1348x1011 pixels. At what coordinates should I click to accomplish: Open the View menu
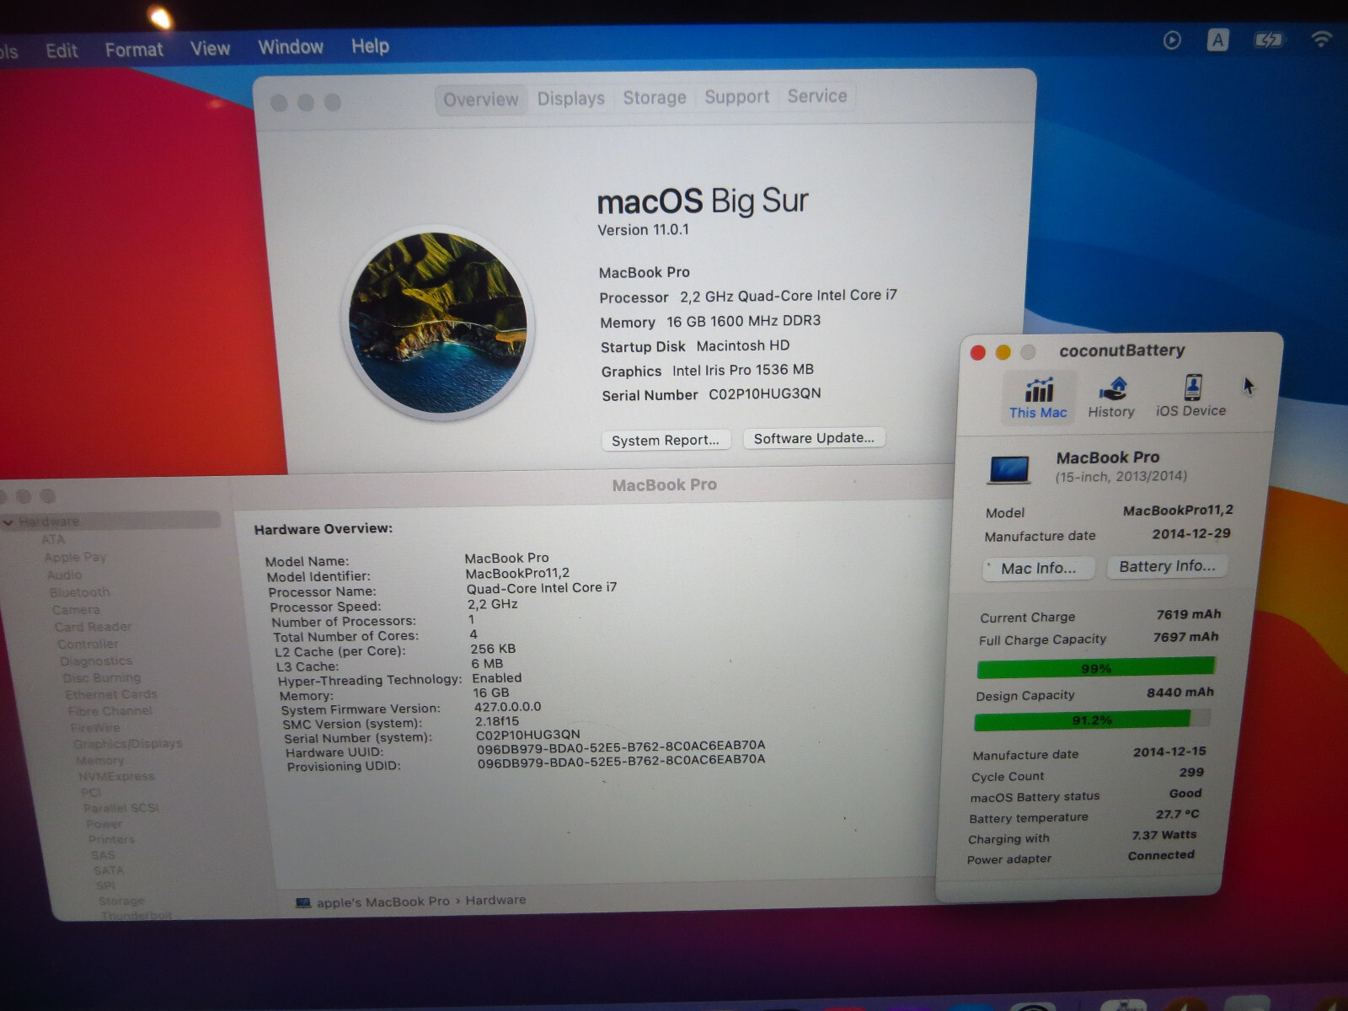pyautogui.click(x=210, y=49)
